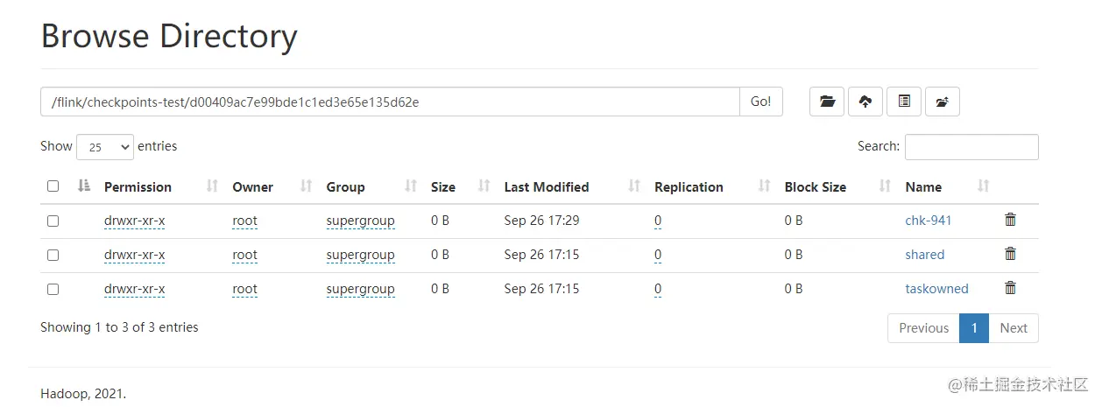Viewport: 1102px width, 407px height.
Task: Sort by Permission column arrows
Action: (x=212, y=186)
